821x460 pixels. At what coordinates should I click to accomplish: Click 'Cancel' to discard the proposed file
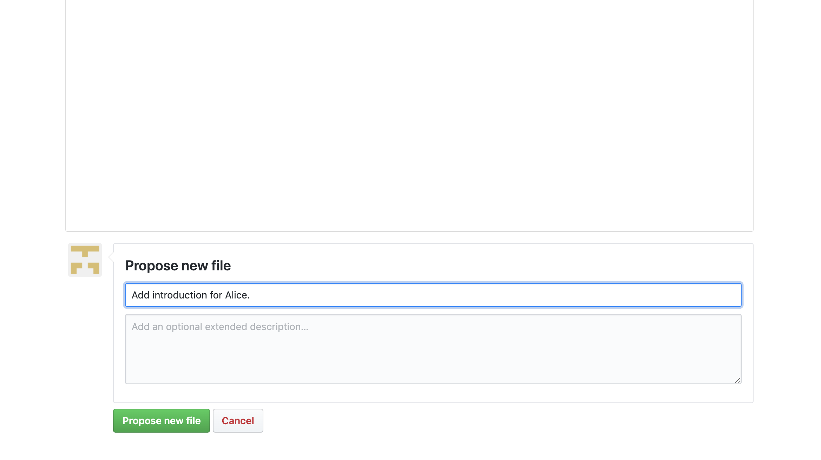[x=238, y=420]
